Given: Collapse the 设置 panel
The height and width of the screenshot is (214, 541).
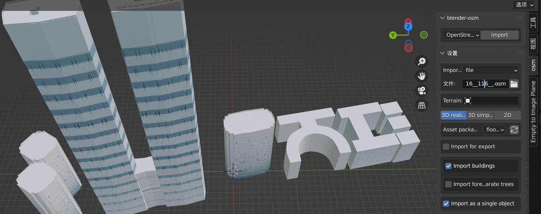Looking at the screenshot, I should pos(443,53).
